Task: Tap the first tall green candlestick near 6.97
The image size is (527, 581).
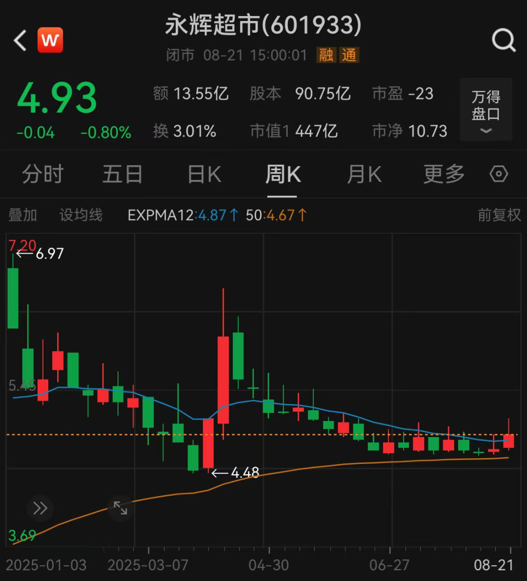Action: point(13,298)
